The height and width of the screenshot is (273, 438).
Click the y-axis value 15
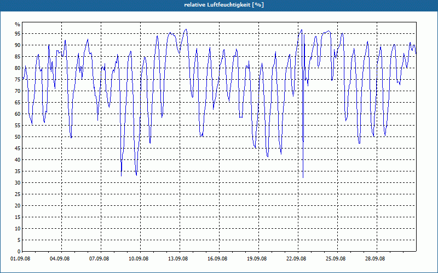[x=18, y=217]
